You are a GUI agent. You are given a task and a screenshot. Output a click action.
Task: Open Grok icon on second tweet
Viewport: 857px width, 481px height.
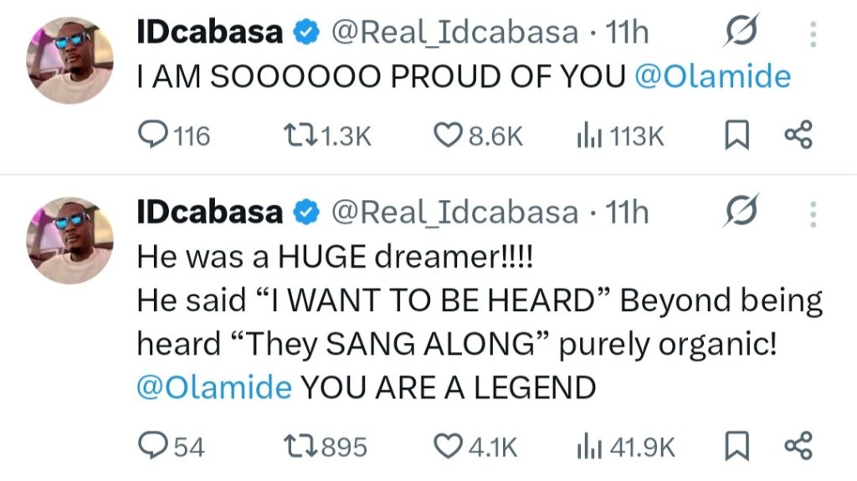pyautogui.click(x=742, y=213)
